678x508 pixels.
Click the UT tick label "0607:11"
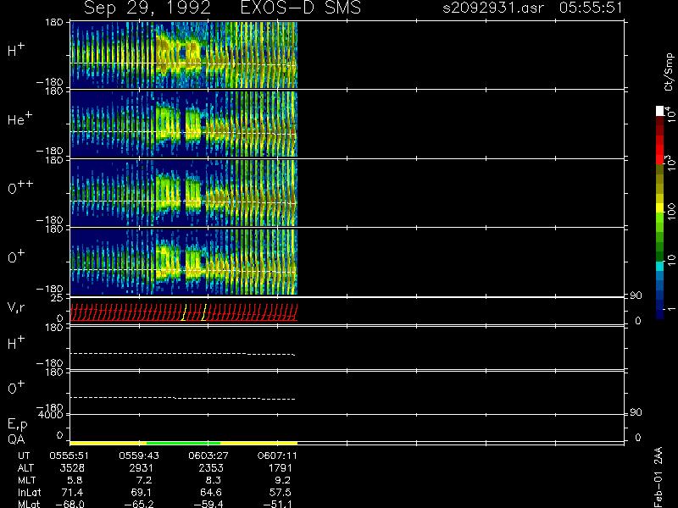click(277, 456)
